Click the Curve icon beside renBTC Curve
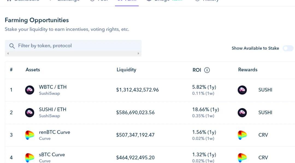This screenshot has width=295, height=163. [x=30, y=135]
